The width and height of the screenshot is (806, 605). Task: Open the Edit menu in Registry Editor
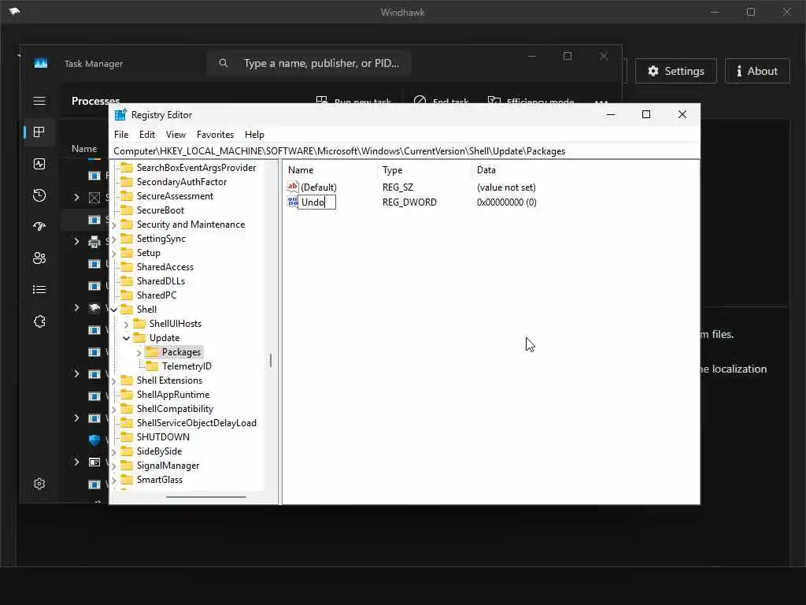pos(147,134)
